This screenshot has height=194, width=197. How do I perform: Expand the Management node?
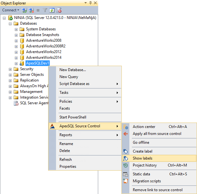click(x=10, y=92)
